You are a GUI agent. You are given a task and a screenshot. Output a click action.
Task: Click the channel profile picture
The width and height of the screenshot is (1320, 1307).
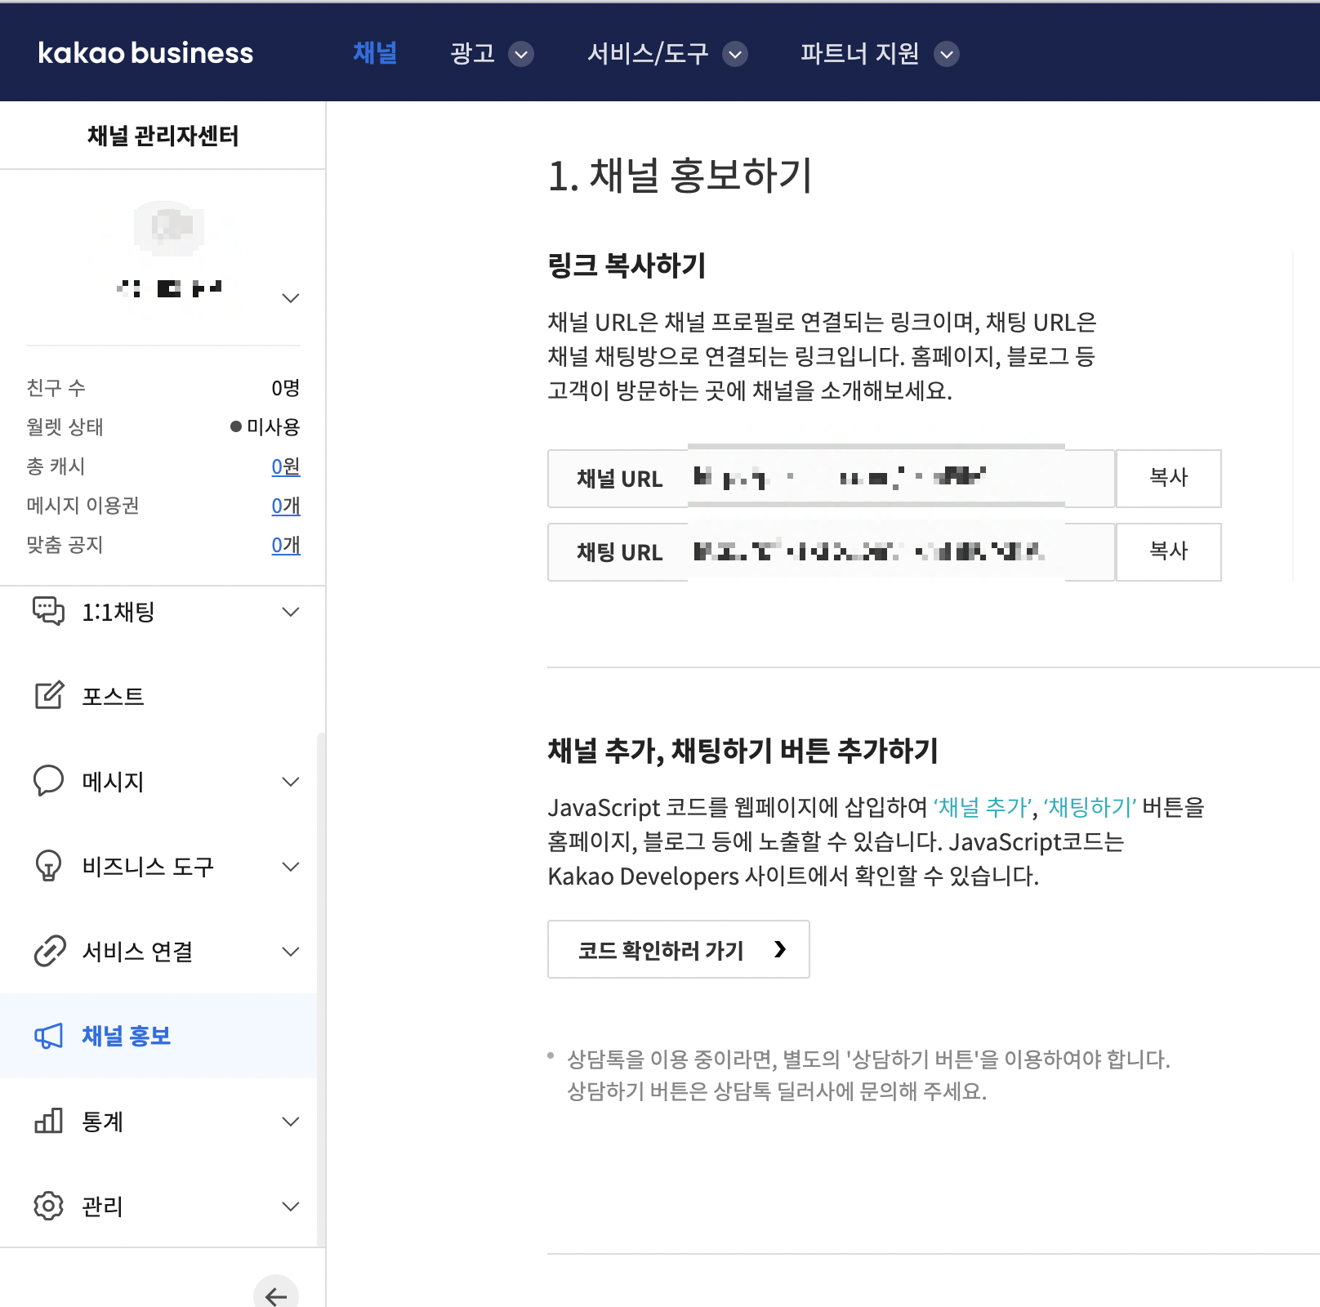pos(168,227)
